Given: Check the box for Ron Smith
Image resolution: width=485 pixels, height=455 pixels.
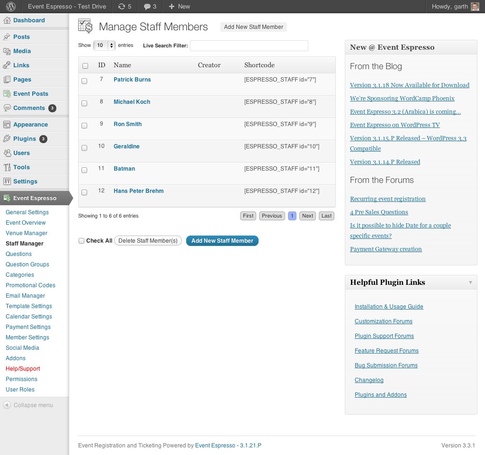Looking at the screenshot, I should coord(84,126).
